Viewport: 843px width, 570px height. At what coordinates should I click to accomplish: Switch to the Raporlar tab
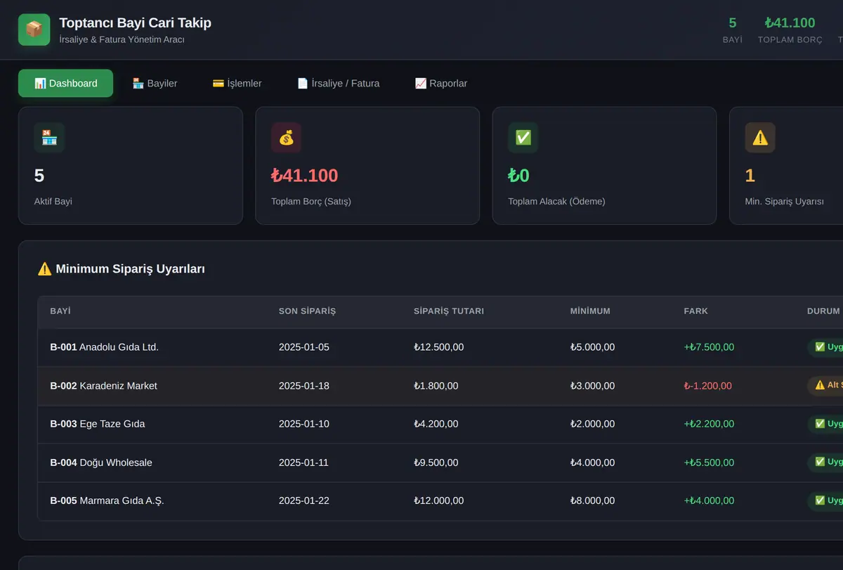pos(440,83)
